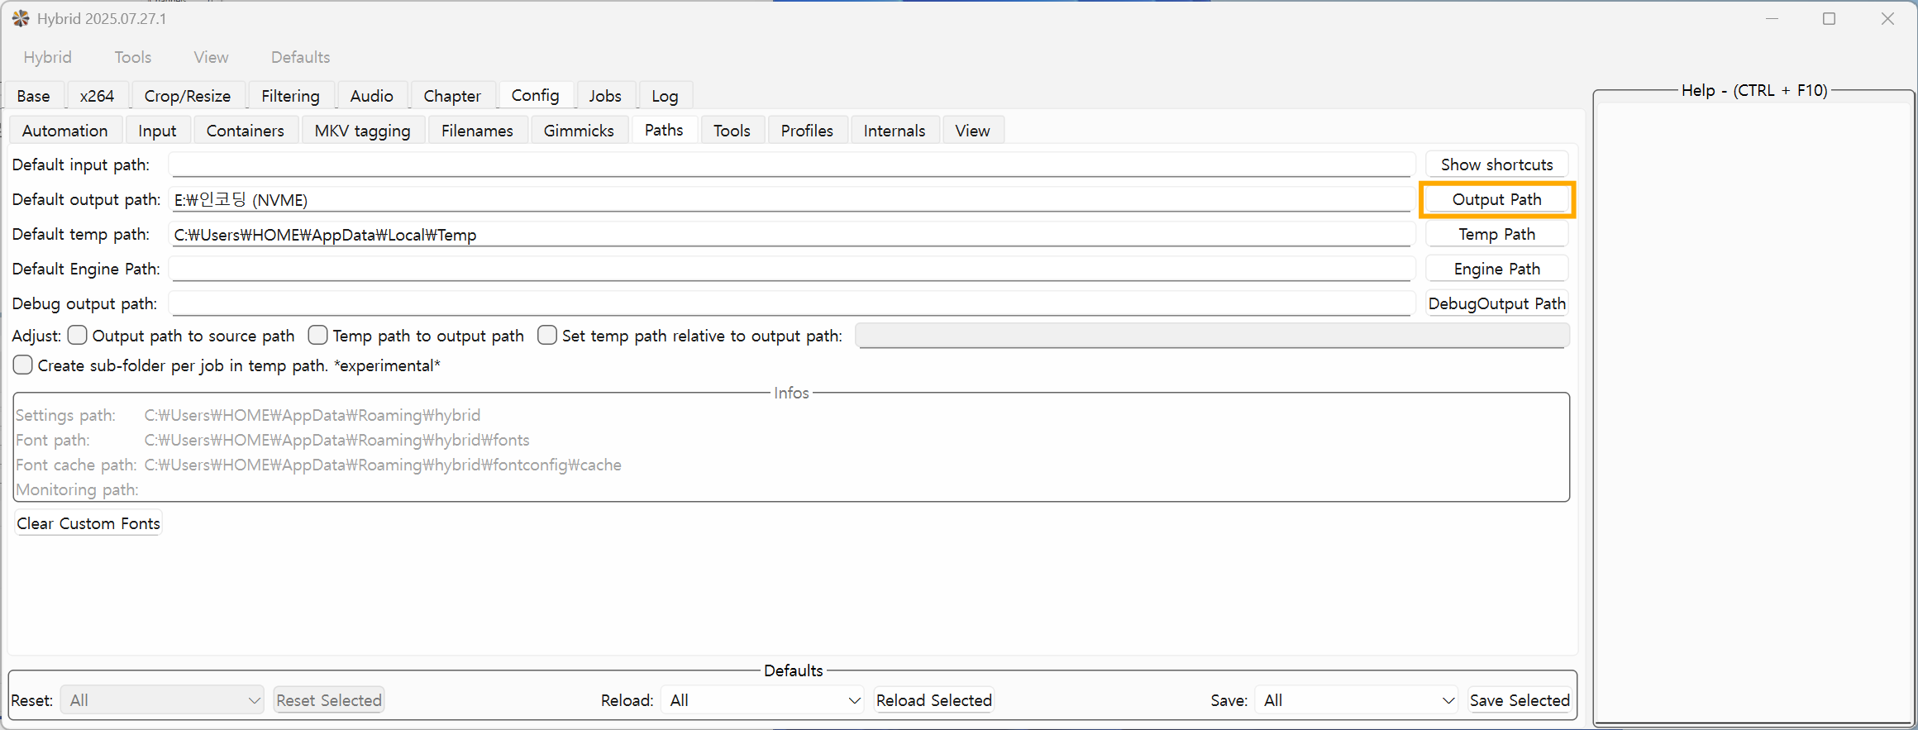This screenshot has height=730, width=1918.
Task: Click the Temp Path button
Action: coord(1496,234)
